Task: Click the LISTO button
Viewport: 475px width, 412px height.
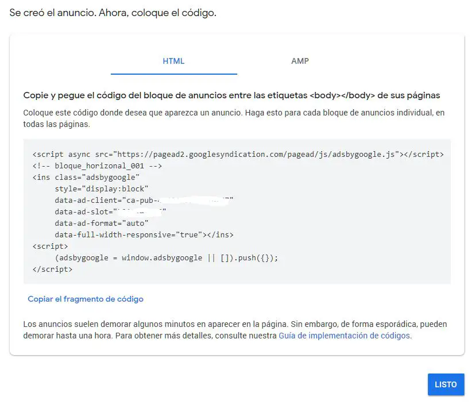Action: [446, 384]
